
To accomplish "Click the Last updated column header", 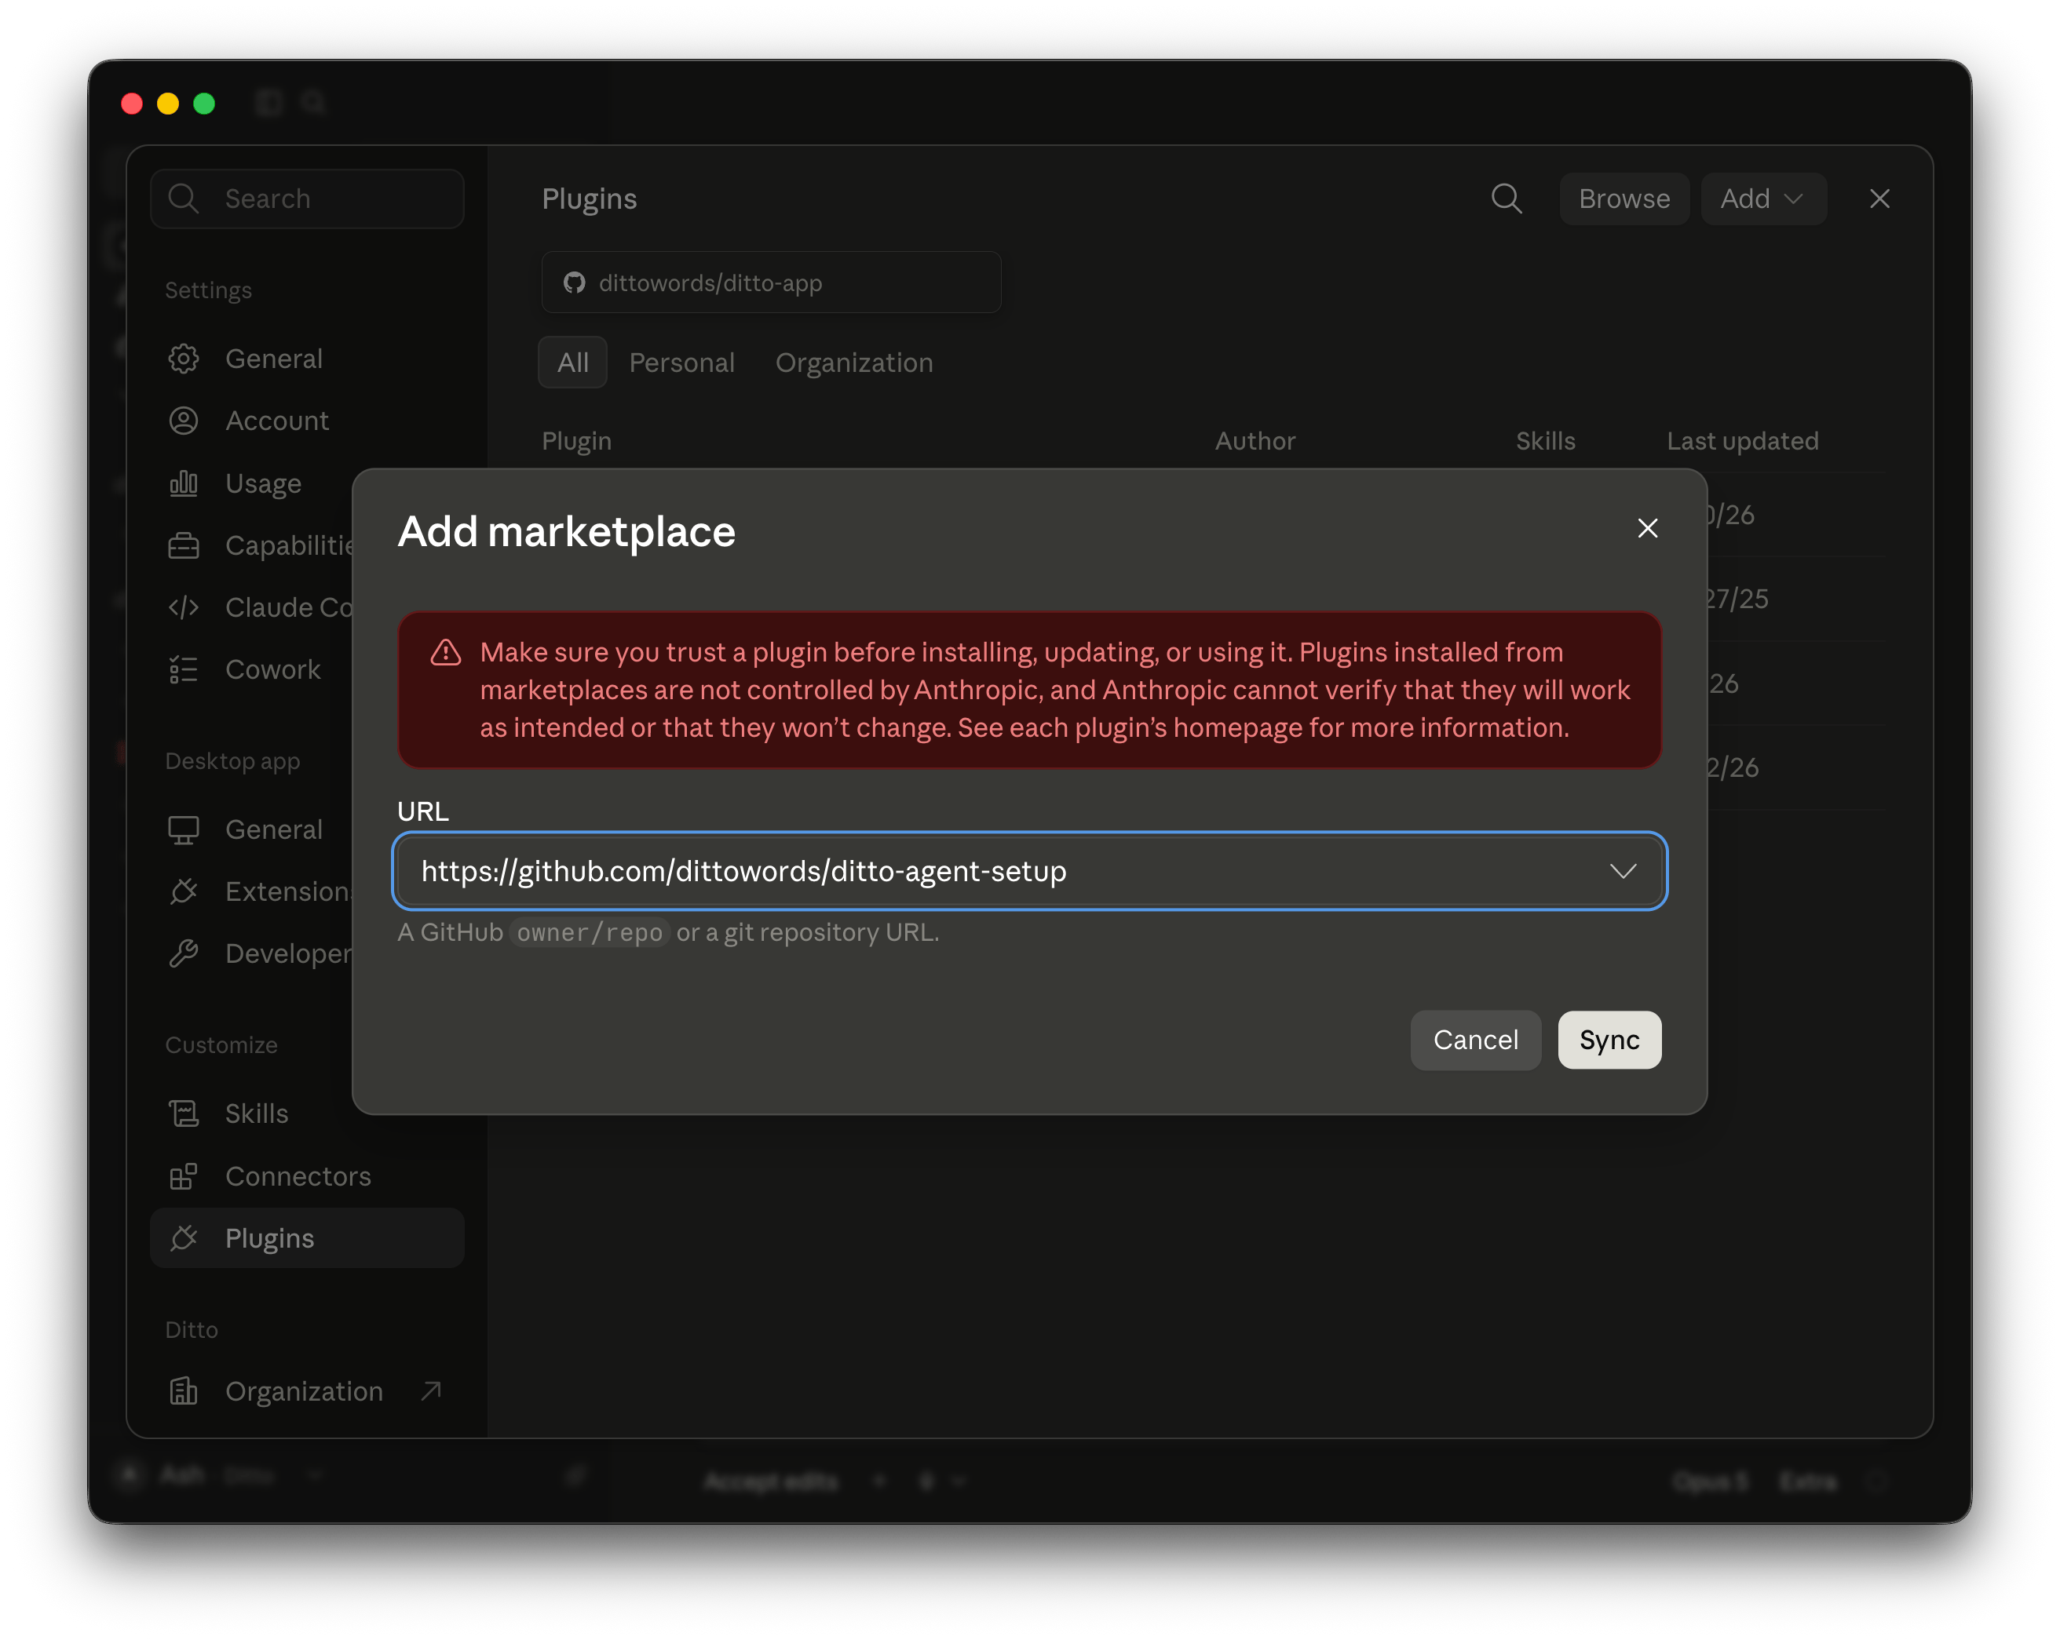I will [1742, 440].
